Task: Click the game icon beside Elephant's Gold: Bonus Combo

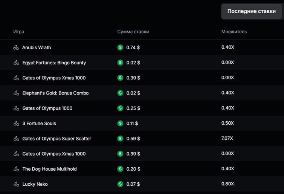Action: [x=16, y=93]
